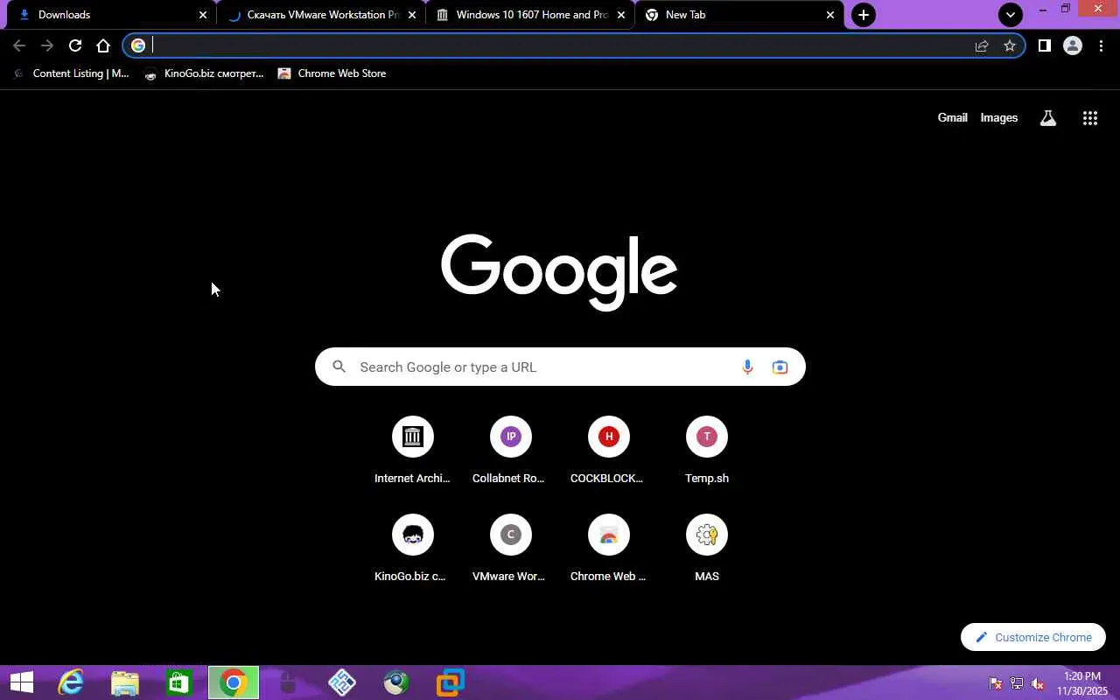Search by image with Google Lens
The image size is (1120, 700).
point(780,367)
